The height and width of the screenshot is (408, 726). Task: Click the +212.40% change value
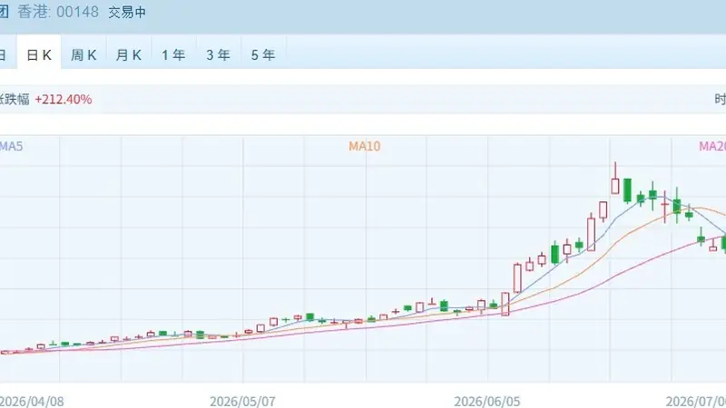[64, 100]
